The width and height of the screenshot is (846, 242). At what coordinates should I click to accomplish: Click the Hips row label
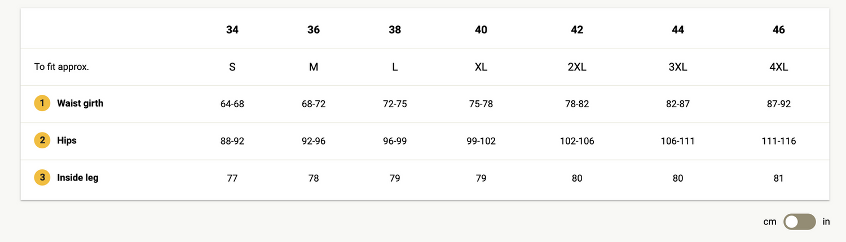point(67,141)
